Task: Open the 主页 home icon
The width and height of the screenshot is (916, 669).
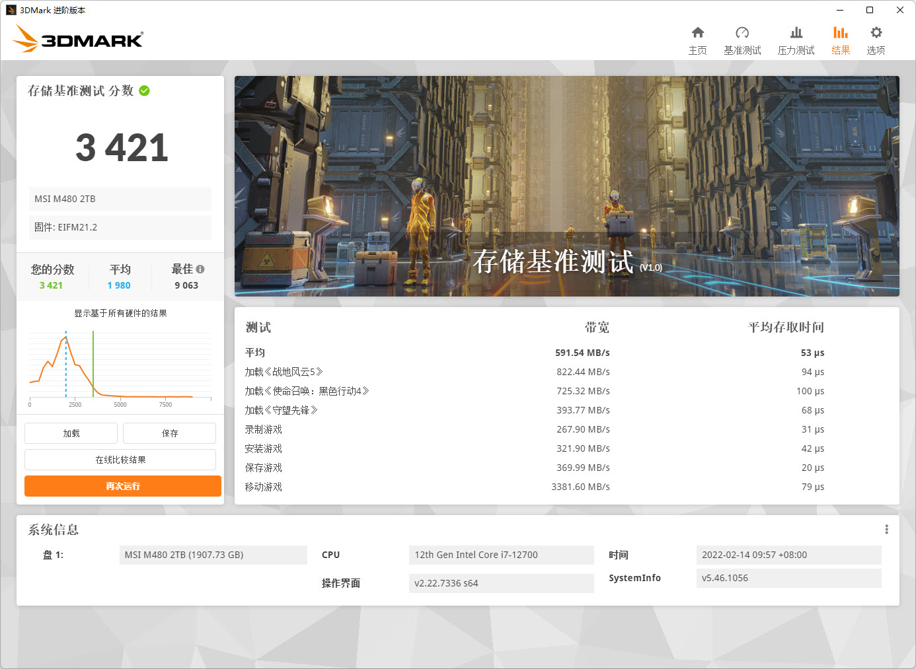Action: [x=698, y=38]
